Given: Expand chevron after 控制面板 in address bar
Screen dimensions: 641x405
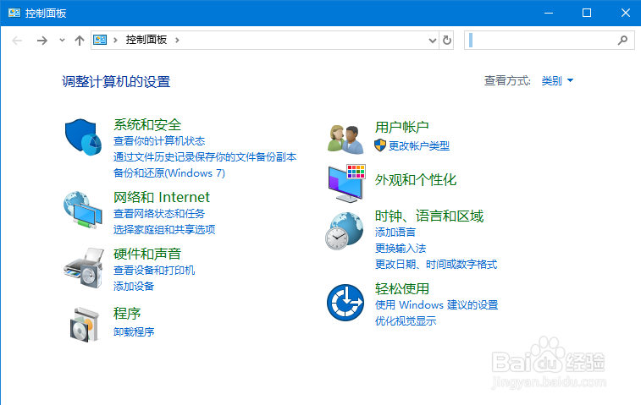Looking at the screenshot, I should [x=177, y=40].
